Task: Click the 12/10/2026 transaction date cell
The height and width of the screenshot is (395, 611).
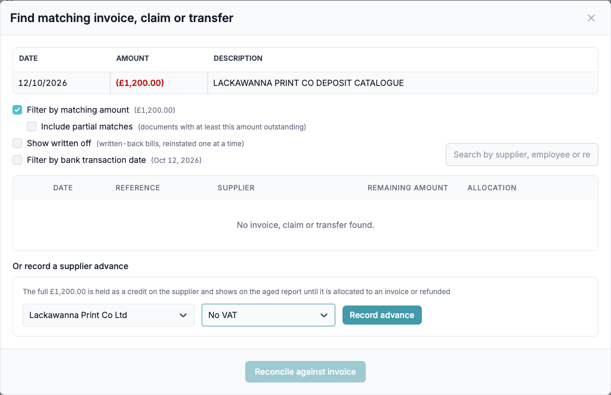Action: (61, 83)
